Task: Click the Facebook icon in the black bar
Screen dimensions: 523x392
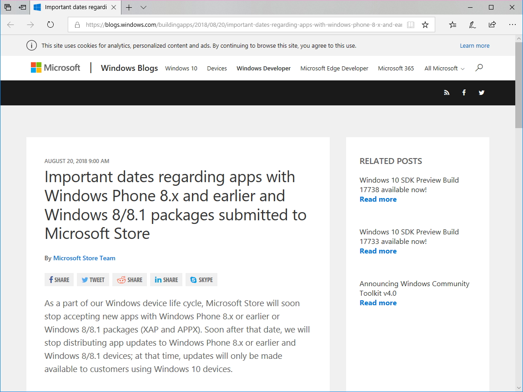Action: pos(464,93)
